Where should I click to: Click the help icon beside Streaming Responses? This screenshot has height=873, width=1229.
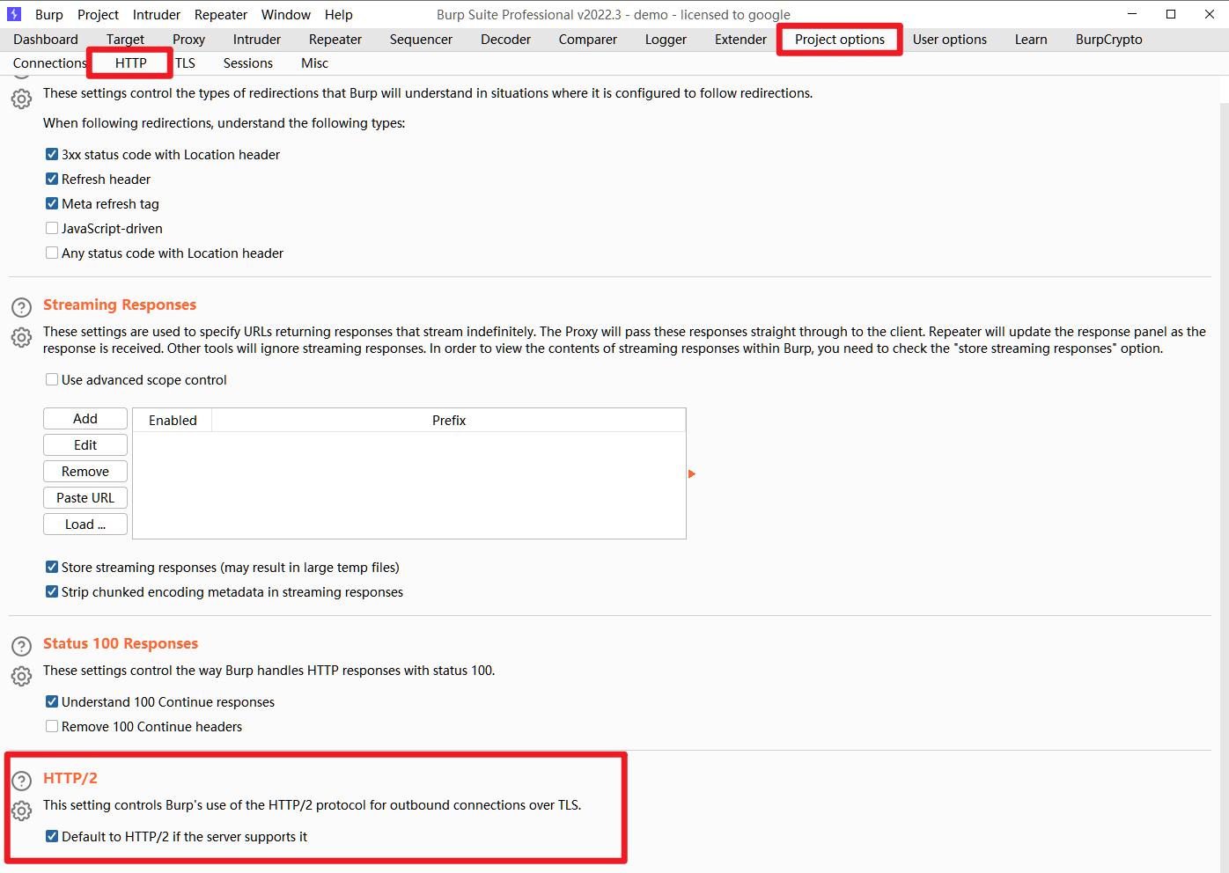21,307
